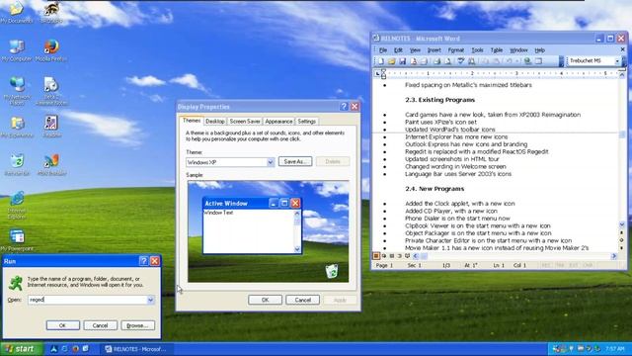The height and width of the screenshot is (356, 632).
Task: Switch to the Desktop tab in Display Properties
Action: [215, 121]
